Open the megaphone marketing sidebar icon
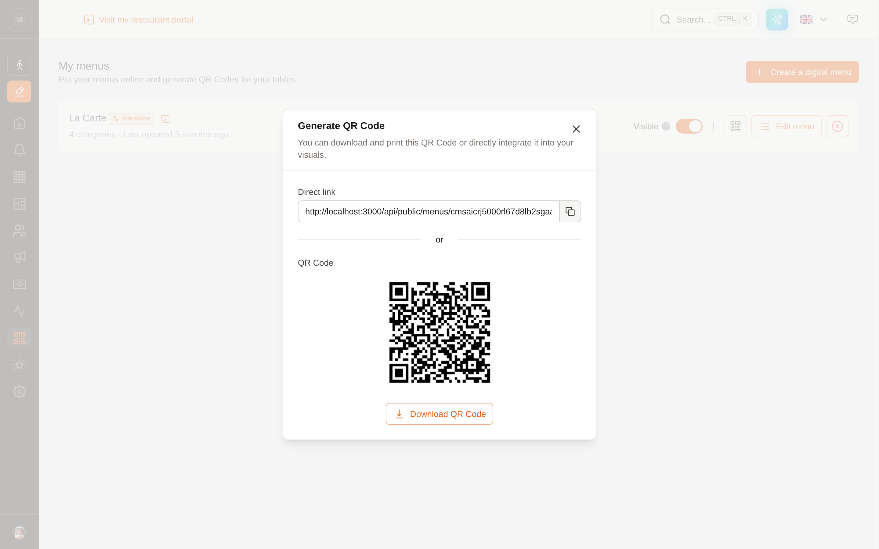This screenshot has width=879, height=549. (19, 257)
